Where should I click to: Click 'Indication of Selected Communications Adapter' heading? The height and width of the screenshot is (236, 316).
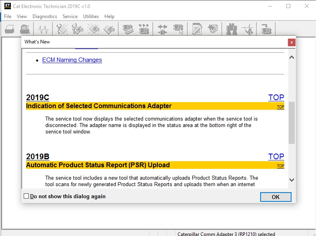click(99, 106)
